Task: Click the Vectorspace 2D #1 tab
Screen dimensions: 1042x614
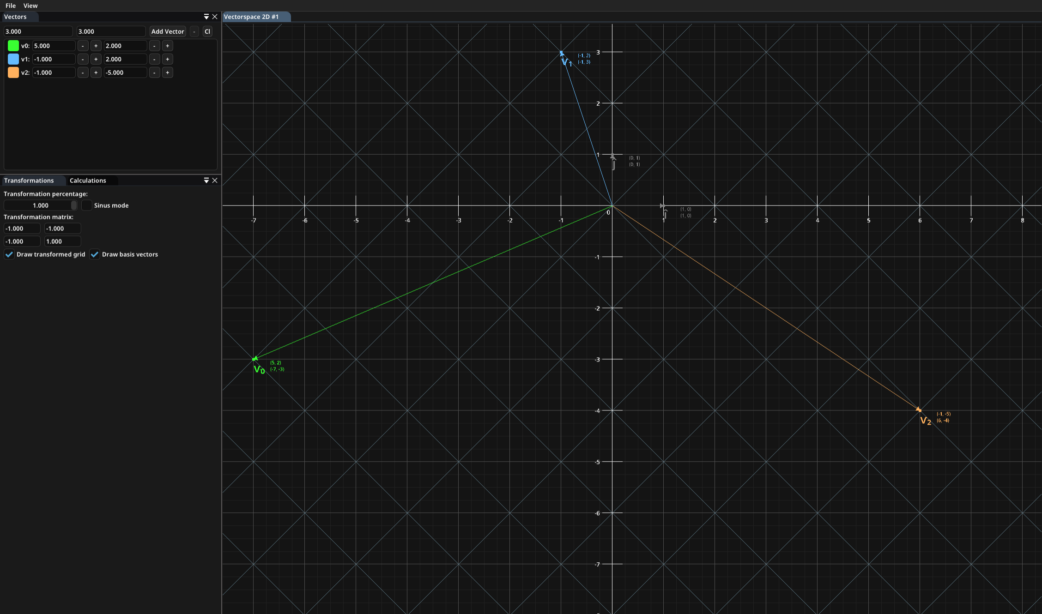Action: point(251,17)
